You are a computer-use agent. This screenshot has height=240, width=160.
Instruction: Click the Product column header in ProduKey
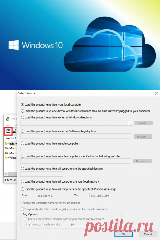coord(11,138)
